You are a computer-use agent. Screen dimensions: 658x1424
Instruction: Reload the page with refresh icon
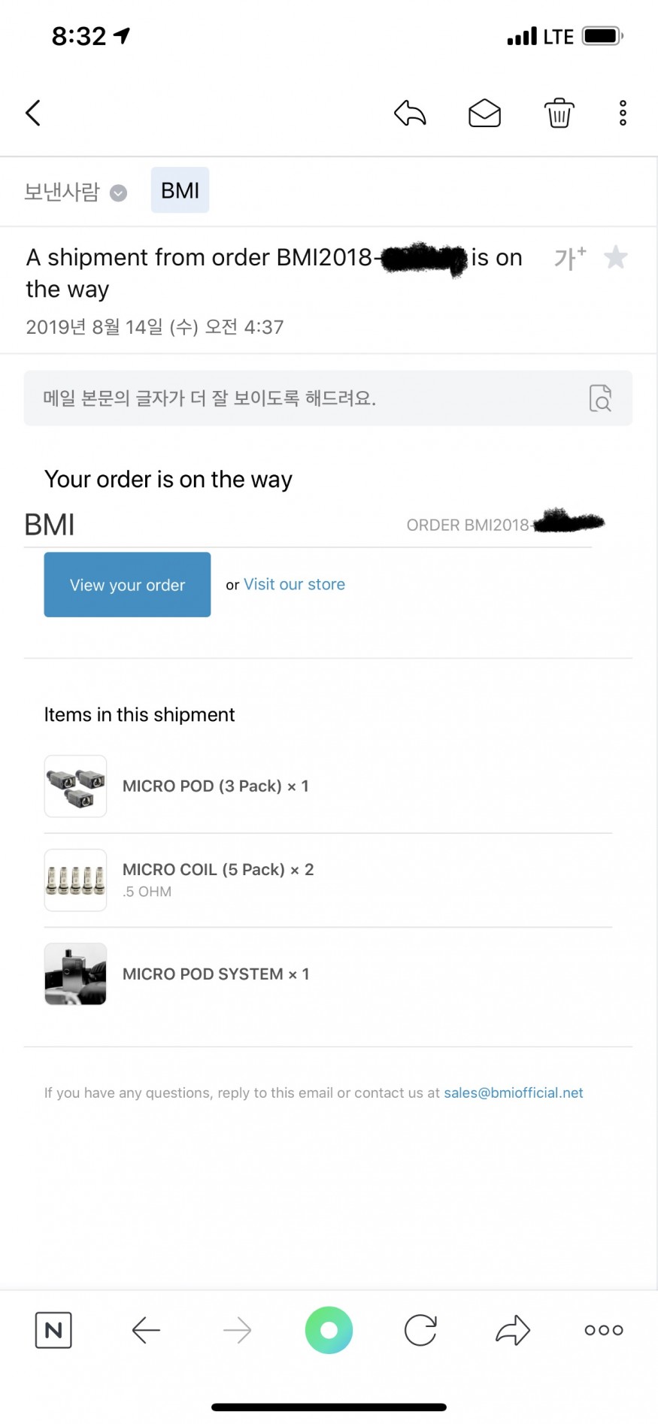coord(420,1330)
